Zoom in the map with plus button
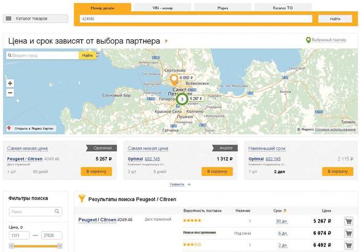This screenshot has height=252, width=360. [x=10, y=83]
